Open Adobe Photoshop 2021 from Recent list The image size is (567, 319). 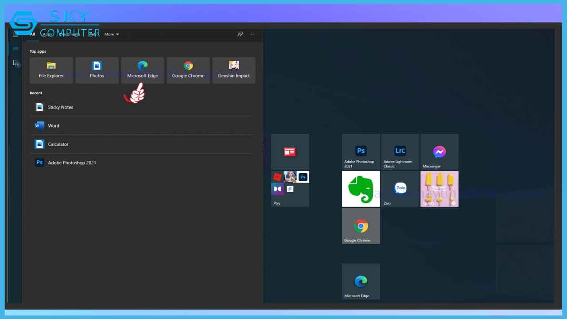(x=141, y=163)
